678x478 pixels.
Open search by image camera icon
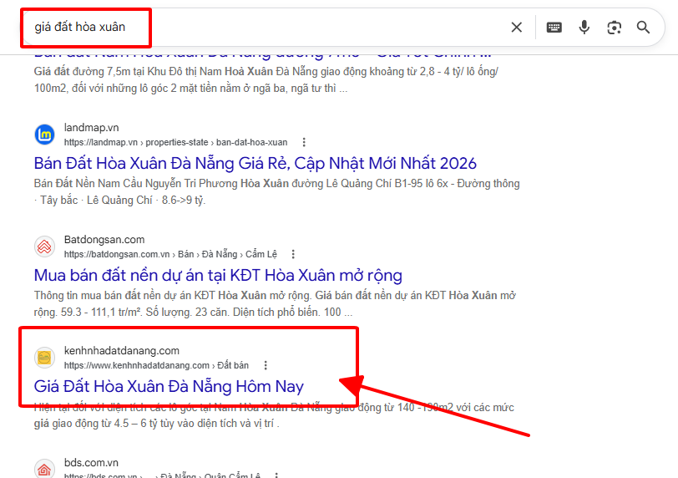point(614,28)
